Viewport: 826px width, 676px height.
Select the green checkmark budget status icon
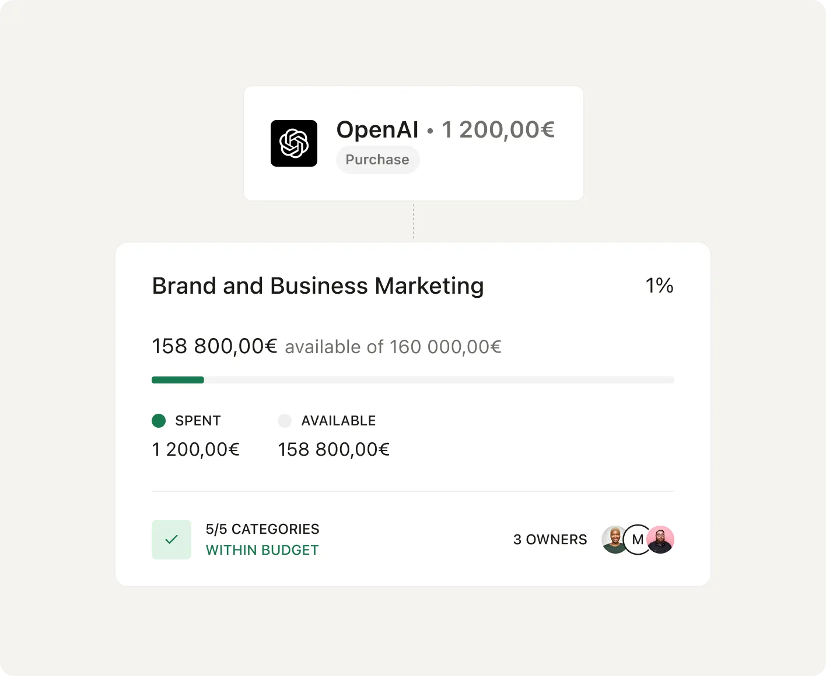[171, 540]
